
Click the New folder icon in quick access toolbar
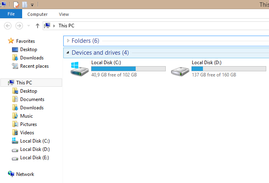point(25,5)
